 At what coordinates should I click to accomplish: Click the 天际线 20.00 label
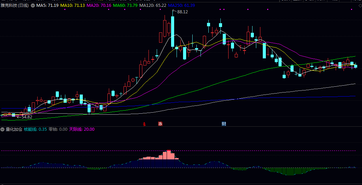pos(82,129)
